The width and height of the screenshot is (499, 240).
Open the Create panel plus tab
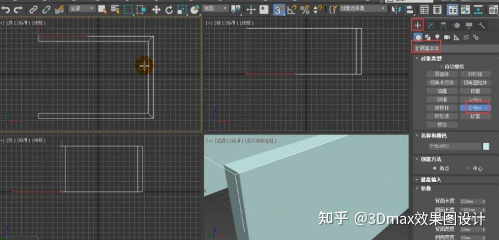(x=418, y=26)
